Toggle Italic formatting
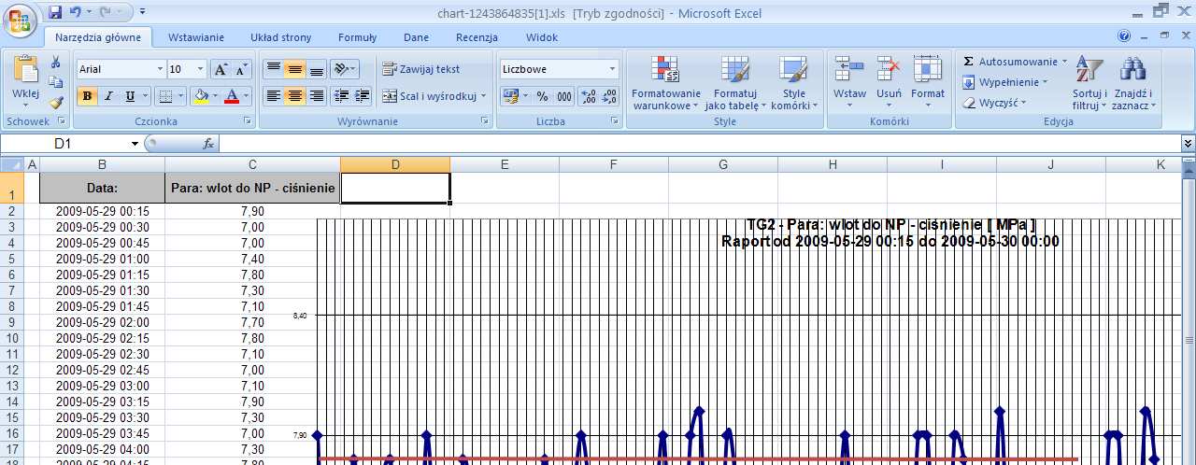1196x465 pixels. click(107, 96)
